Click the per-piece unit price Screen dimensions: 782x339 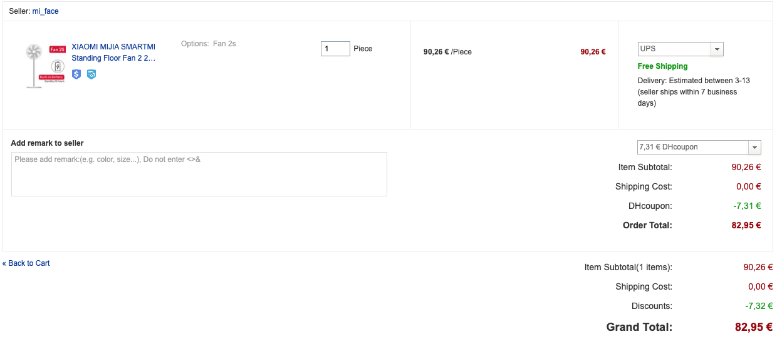click(447, 52)
